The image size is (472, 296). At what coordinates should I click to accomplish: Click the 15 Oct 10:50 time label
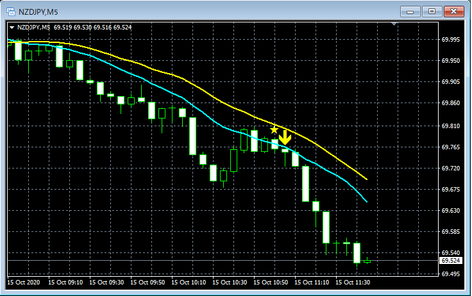(x=271, y=283)
